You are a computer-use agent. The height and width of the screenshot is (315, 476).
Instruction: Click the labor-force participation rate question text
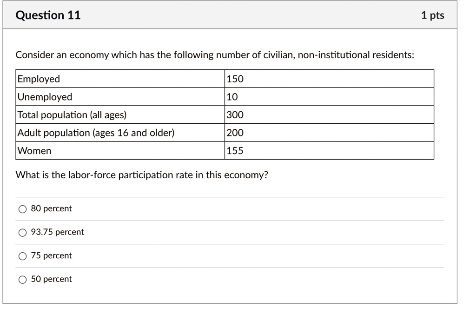pyautogui.click(x=142, y=175)
